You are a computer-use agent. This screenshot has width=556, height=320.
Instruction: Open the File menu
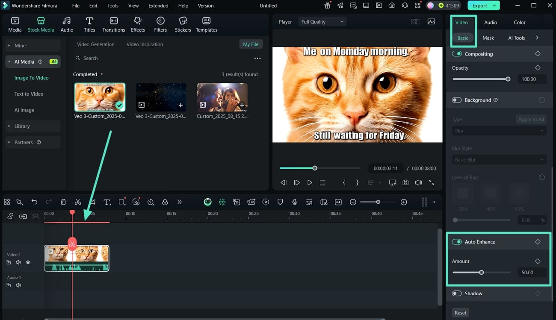(x=76, y=6)
